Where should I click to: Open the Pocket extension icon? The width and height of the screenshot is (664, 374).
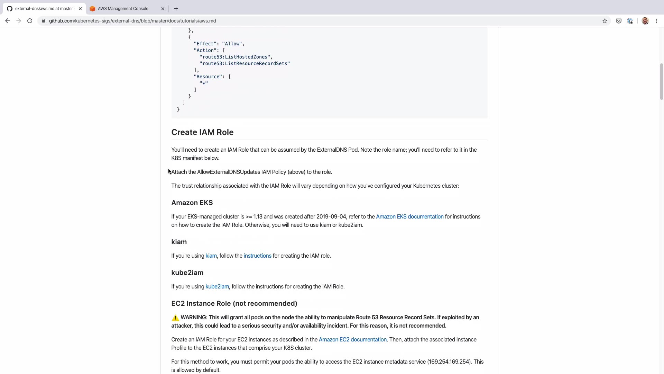(x=618, y=21)
